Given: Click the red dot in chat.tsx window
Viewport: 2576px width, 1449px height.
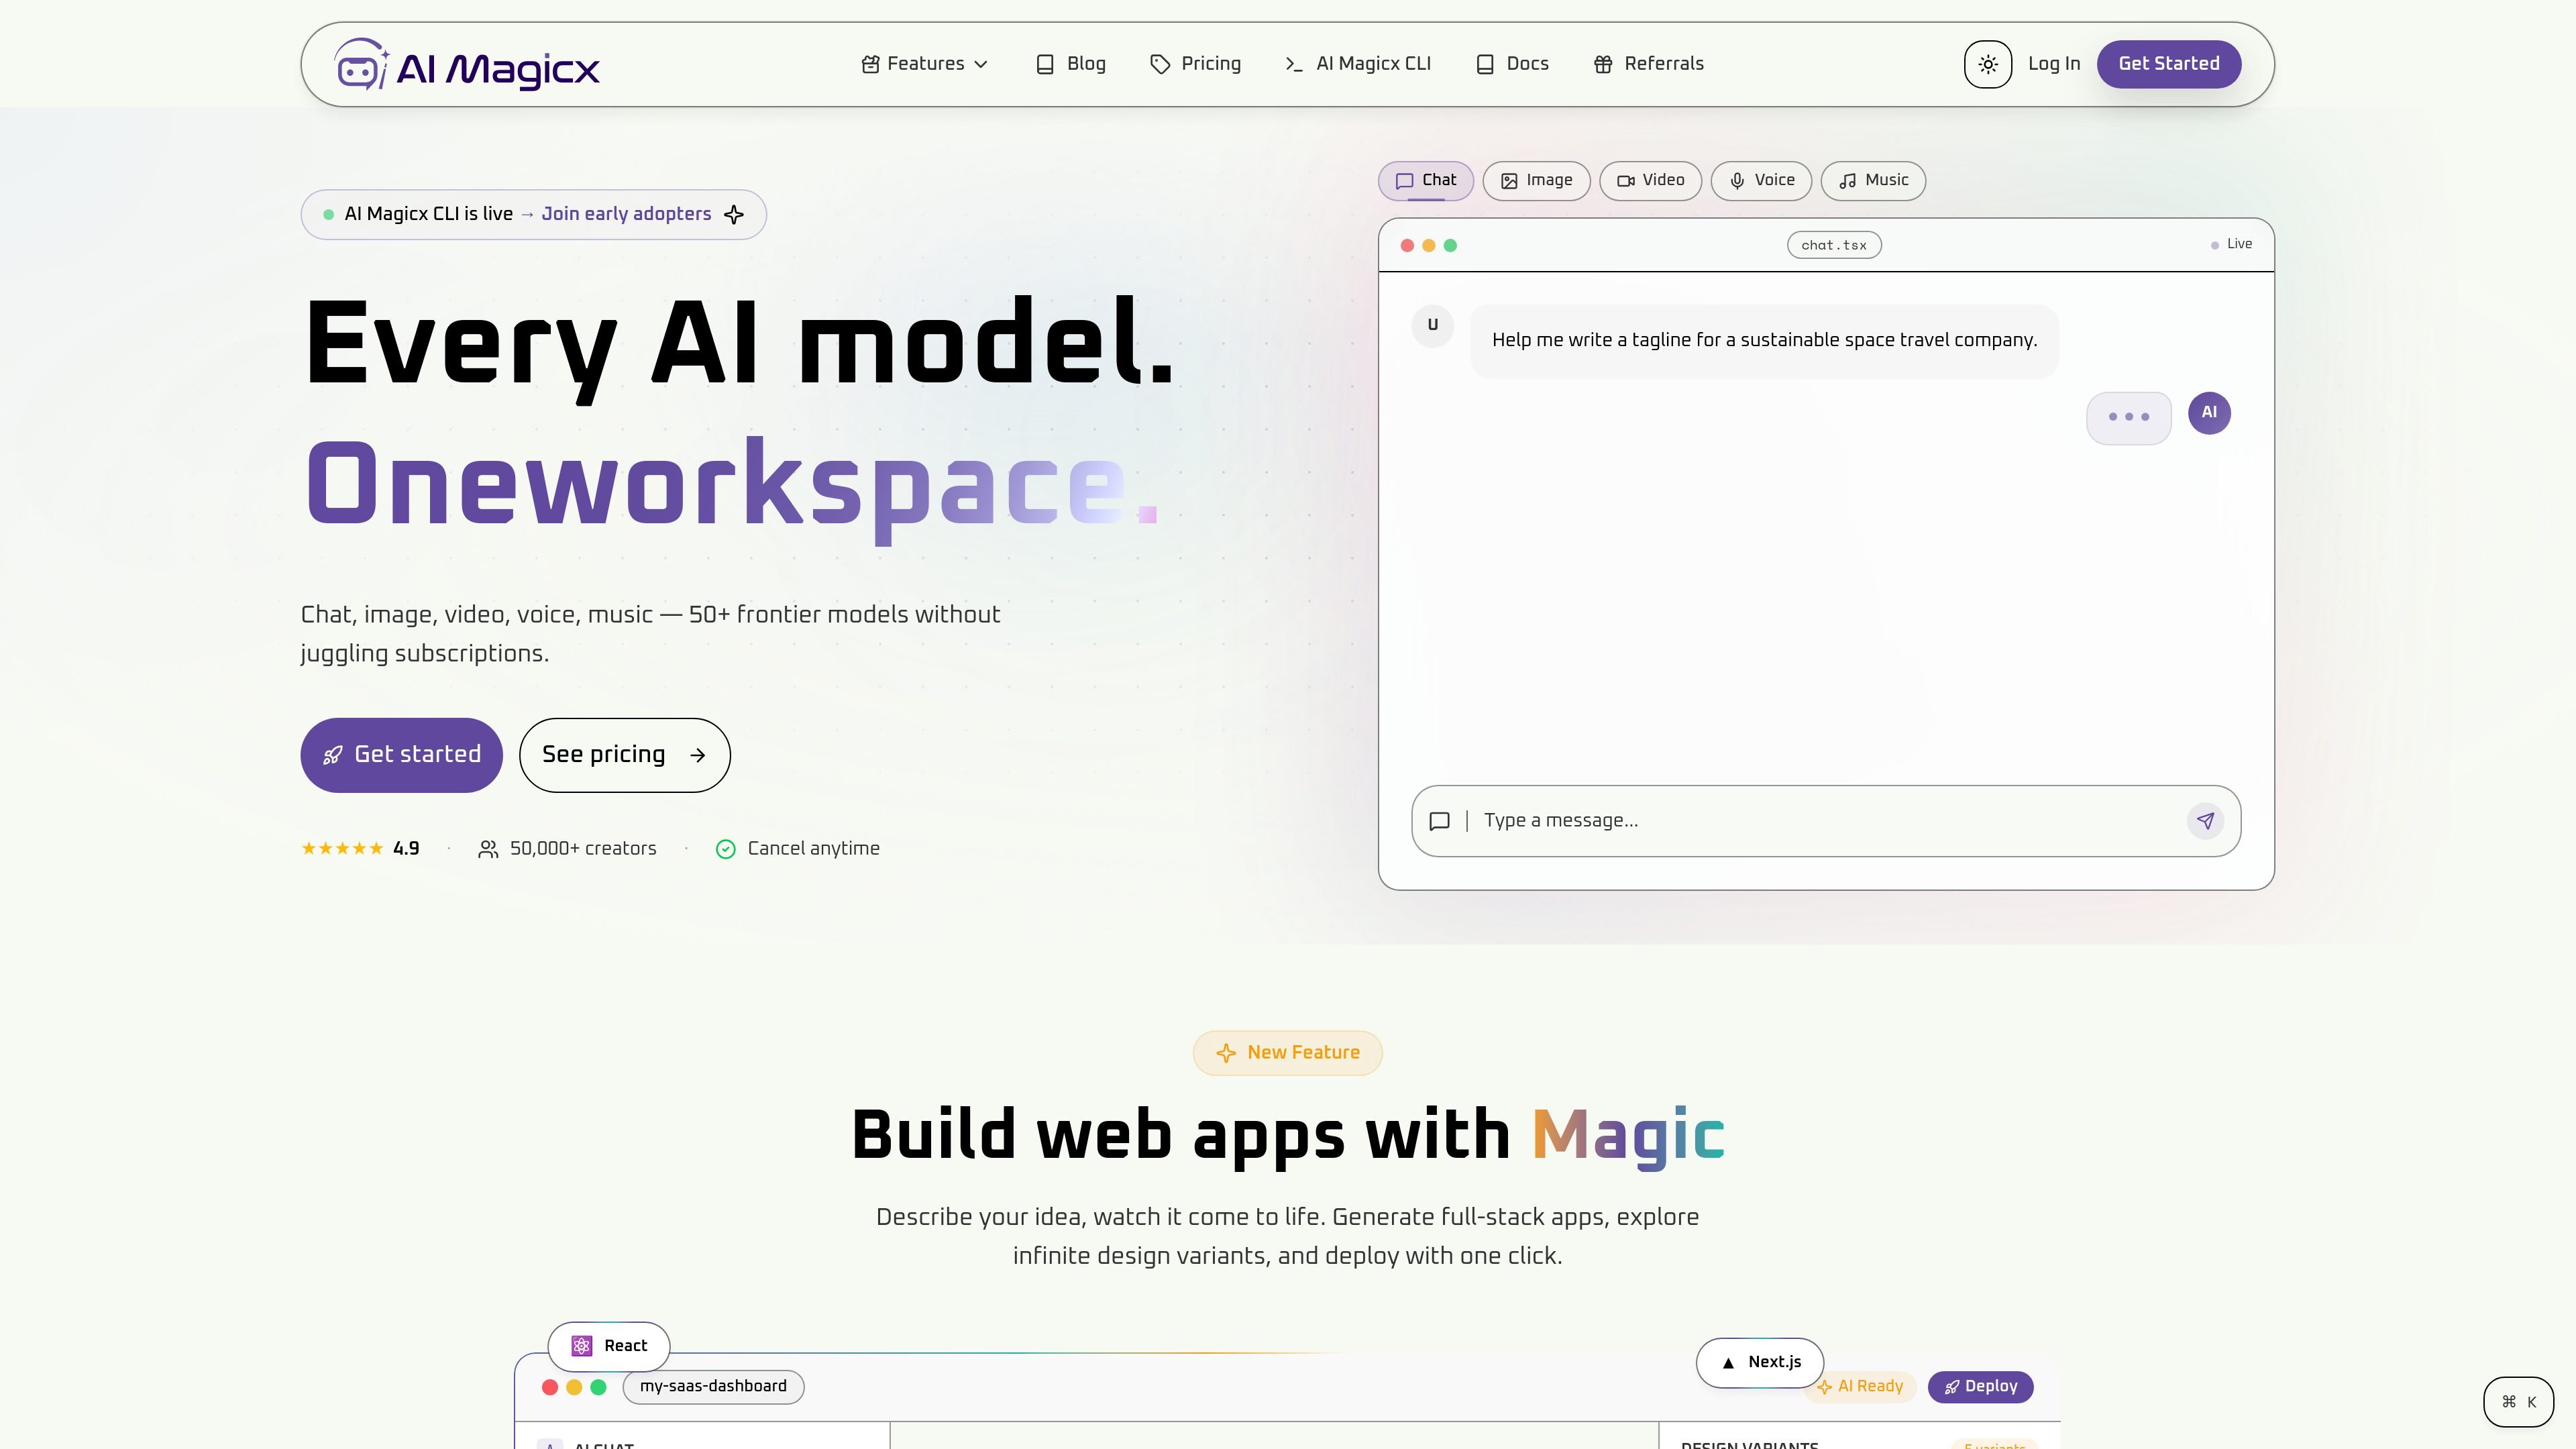Looking at the screenshot, I should coord(1407,246).
